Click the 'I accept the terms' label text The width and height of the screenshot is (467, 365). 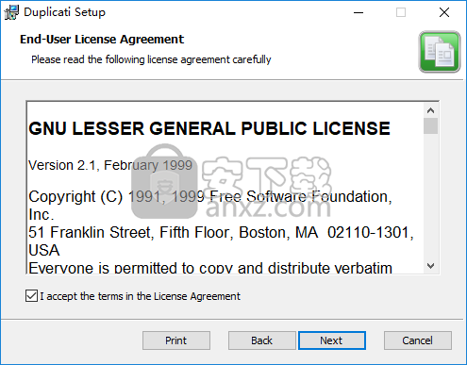pyautogui.click(x=140, y=296)
